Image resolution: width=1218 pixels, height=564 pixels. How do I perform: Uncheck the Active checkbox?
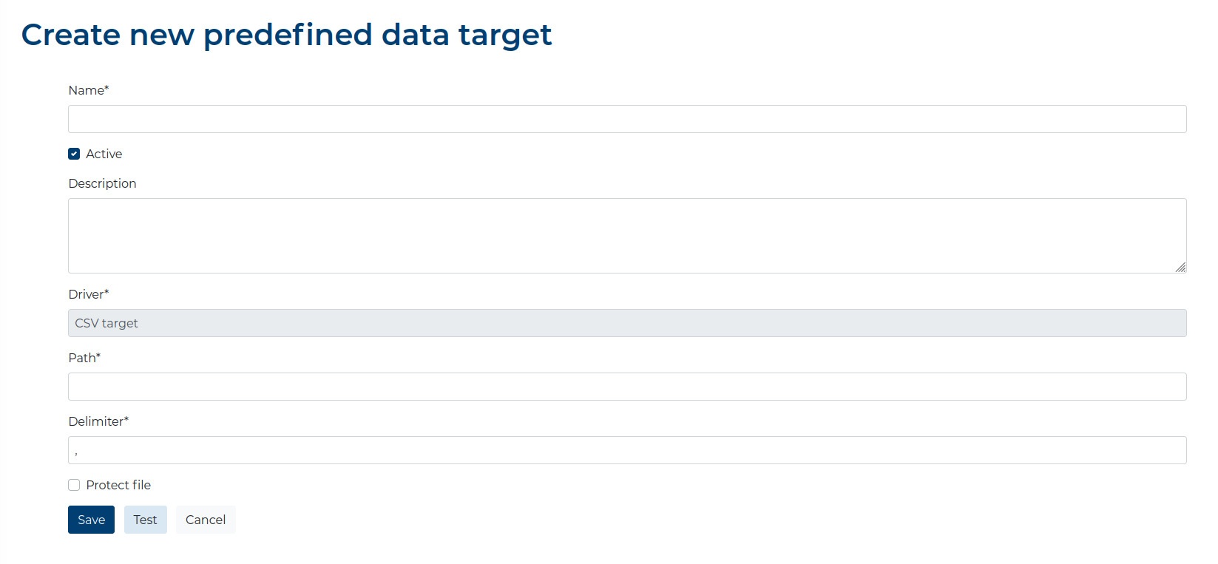[74, 154]
